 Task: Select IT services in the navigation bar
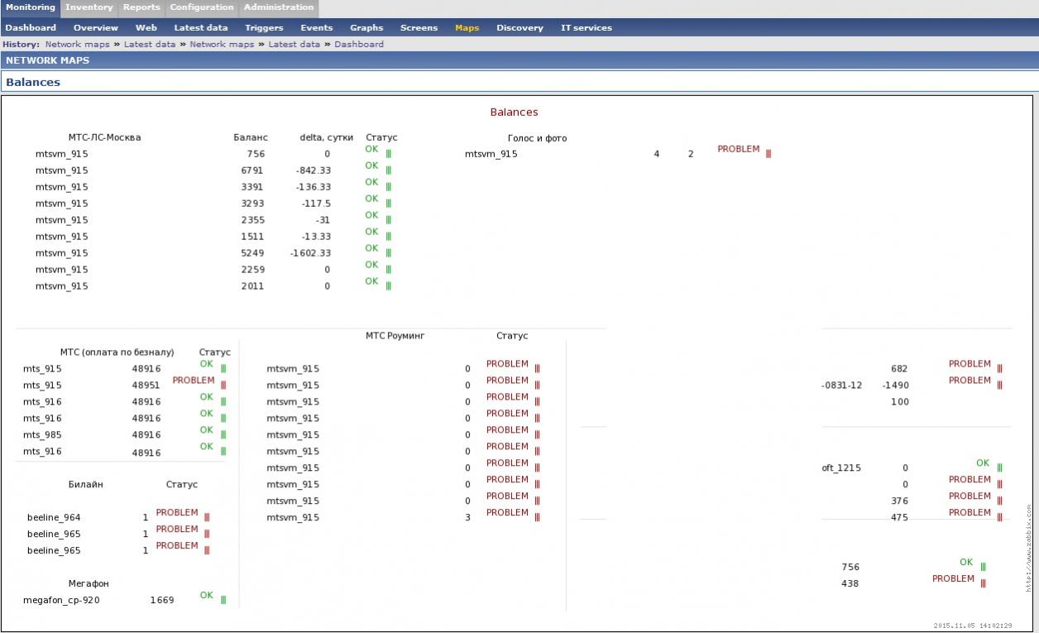pyautogui.click(x=586, y=28)
